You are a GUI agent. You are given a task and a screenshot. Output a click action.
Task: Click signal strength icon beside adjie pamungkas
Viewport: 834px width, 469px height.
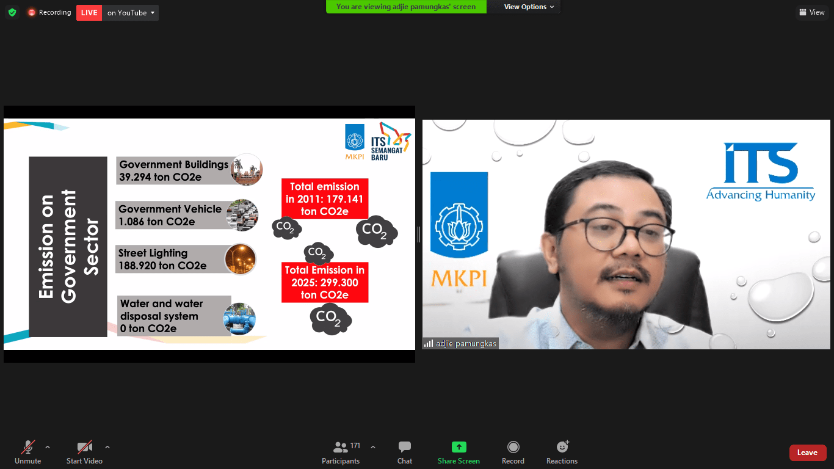429,344
